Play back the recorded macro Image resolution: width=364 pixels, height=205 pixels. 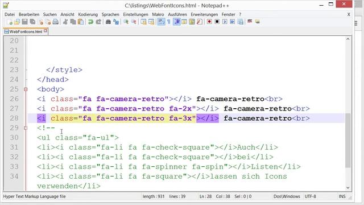225,22
